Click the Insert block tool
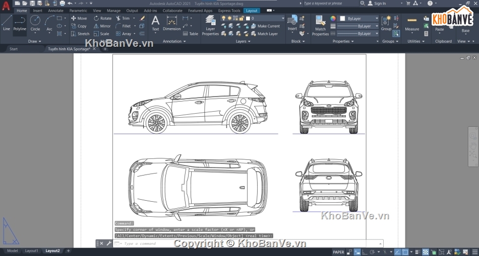 (292, 24)
